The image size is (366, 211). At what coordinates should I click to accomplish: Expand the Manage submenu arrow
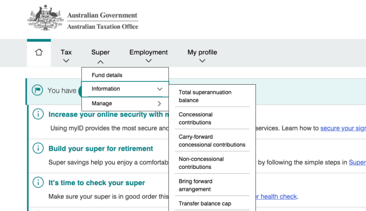pyautogui.click(x=159, y=104)
